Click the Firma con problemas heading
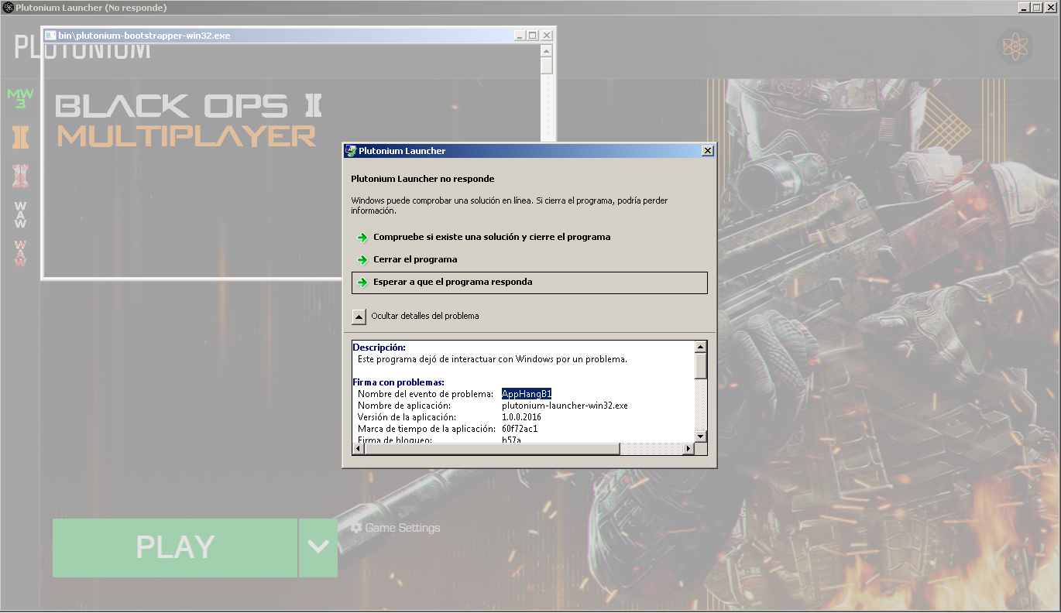The height and width of the screenshot is (613, 1061). tap(398, 382)
